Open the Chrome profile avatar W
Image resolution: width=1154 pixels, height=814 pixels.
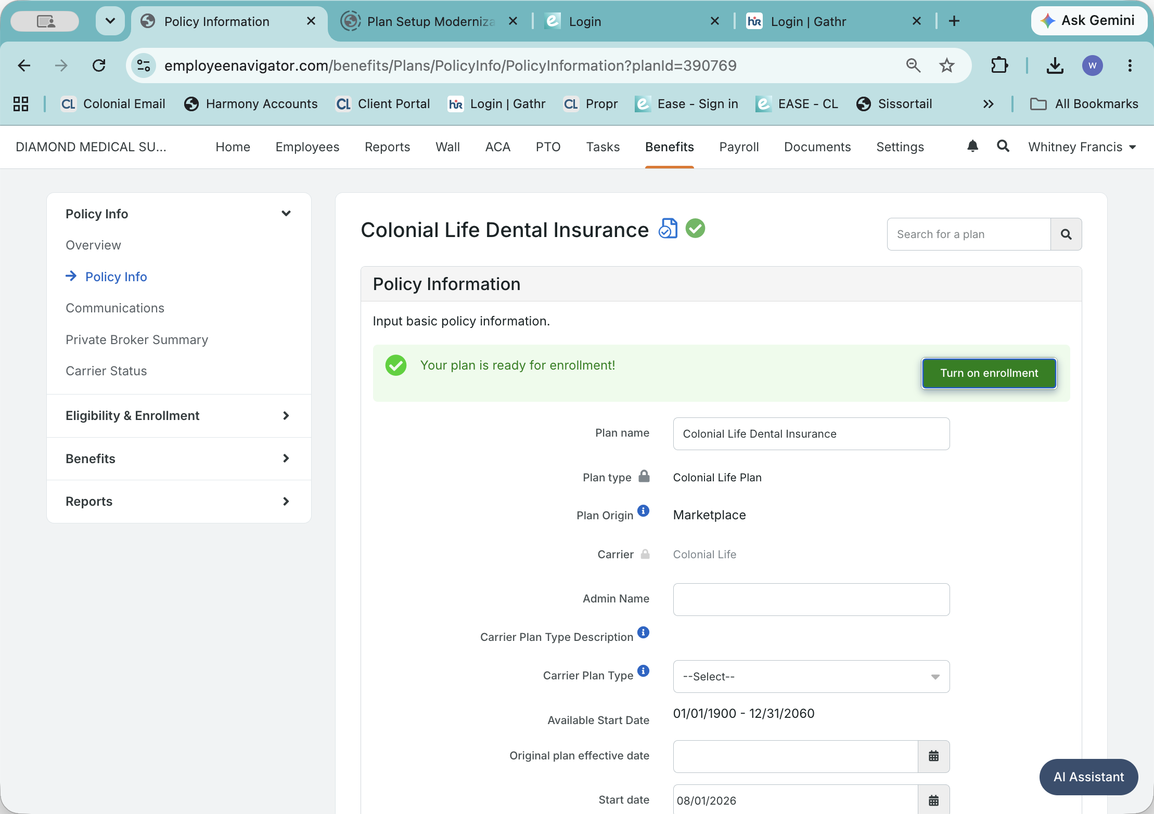click(x=1093, y=65)
